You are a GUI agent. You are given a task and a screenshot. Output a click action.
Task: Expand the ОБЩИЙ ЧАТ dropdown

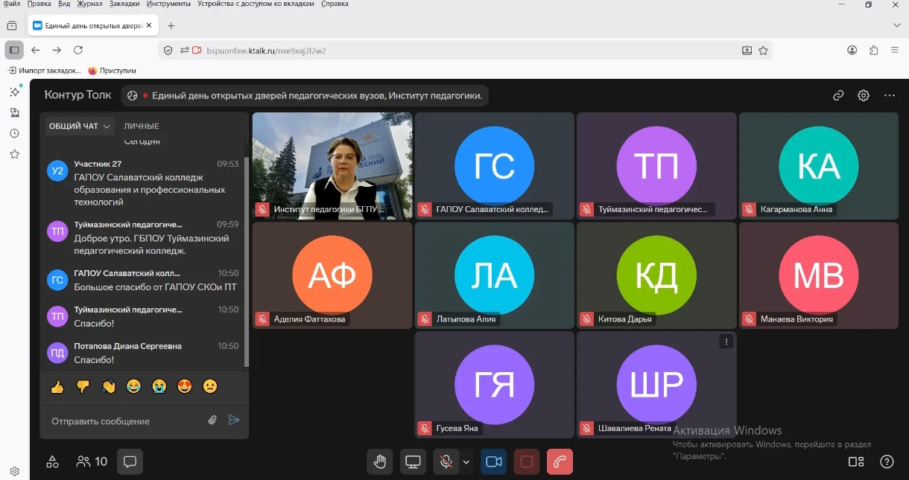[80, 127]
